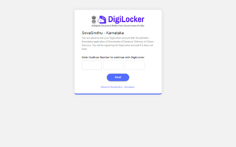Click the Enter Aadhaar Number label

pos(113,57)
